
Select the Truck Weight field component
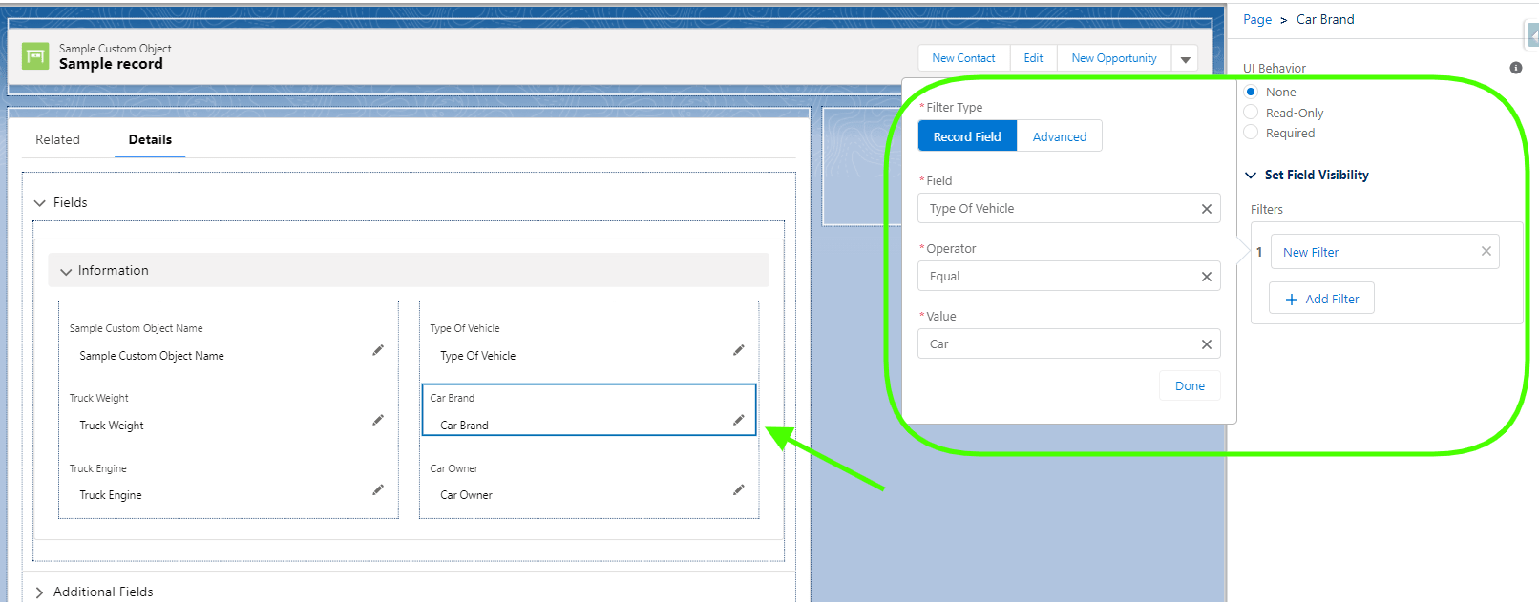click(228, 410)
